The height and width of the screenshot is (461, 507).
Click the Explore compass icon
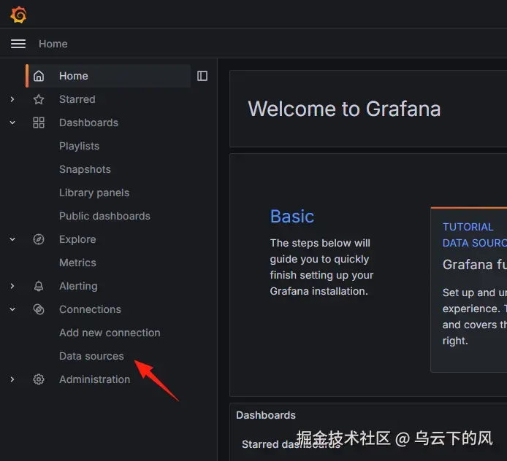(39, 239)
